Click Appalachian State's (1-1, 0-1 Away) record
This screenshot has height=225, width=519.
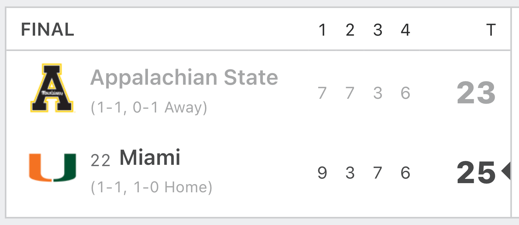pos(149,108)
